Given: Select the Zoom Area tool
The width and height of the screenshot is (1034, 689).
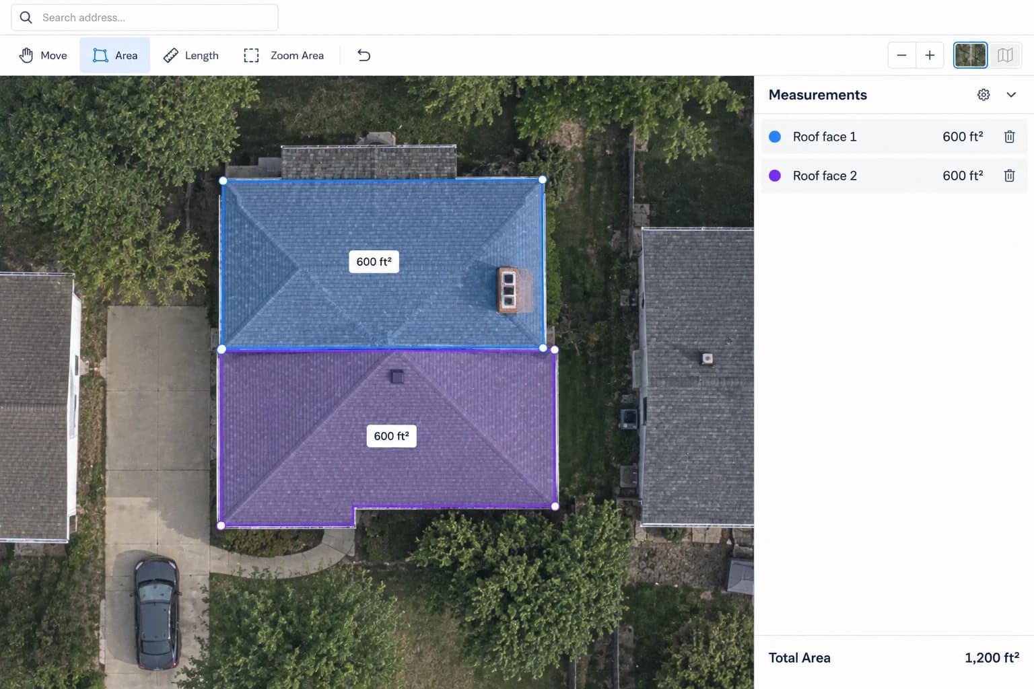Looking at the screenshot, I should tap(283, 55).
